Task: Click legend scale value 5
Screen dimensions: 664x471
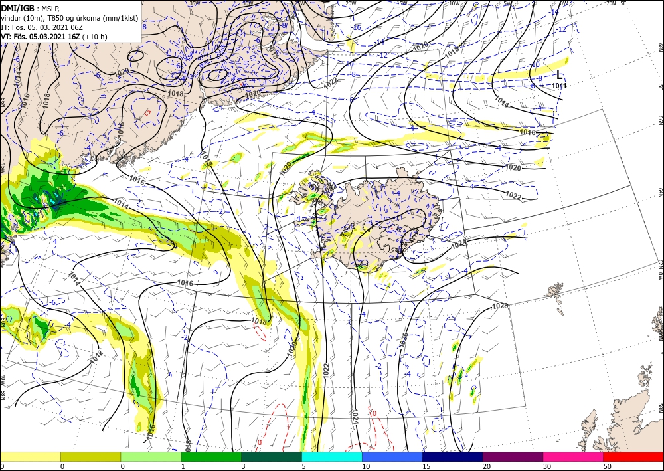Action: pyautogui.click(x=303, y=467)
